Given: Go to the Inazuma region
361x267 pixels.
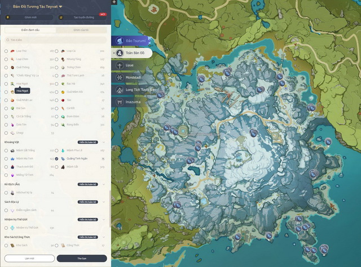Looking at the screenshot, I should (120, 103).
